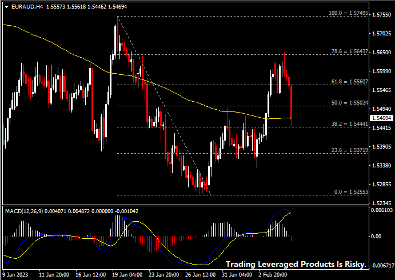Click the -0.006717 value on MACD scale
395x280 pixels.
380,266
